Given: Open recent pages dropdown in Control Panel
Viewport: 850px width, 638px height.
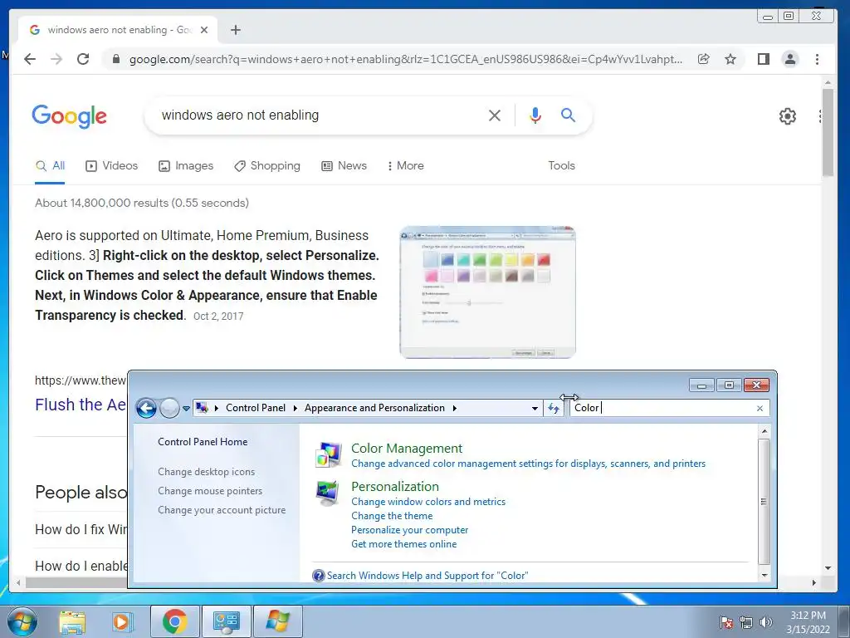Looking at the screenshot, I should (x=186, y=408).
